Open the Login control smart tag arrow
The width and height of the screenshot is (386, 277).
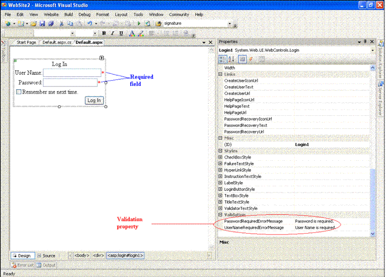[x=102, y=58]
